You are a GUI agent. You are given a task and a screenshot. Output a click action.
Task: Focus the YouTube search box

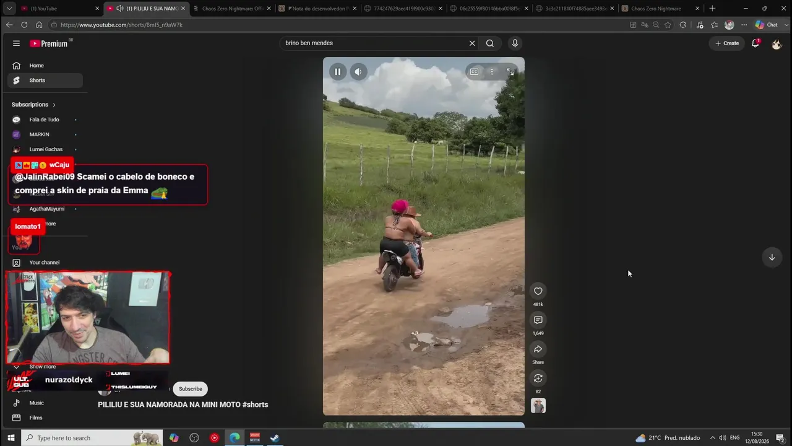click(x=374, y=43)
